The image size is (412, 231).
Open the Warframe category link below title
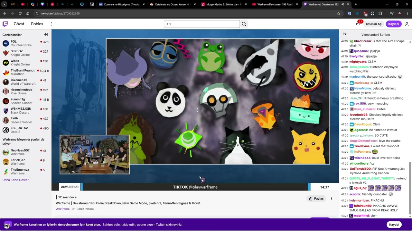click(x=63, y=209)
